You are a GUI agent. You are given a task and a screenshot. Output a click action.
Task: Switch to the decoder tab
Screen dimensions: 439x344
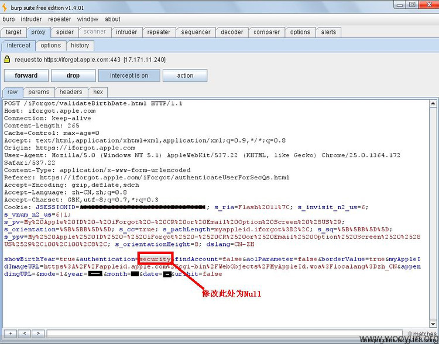(232, 32)
